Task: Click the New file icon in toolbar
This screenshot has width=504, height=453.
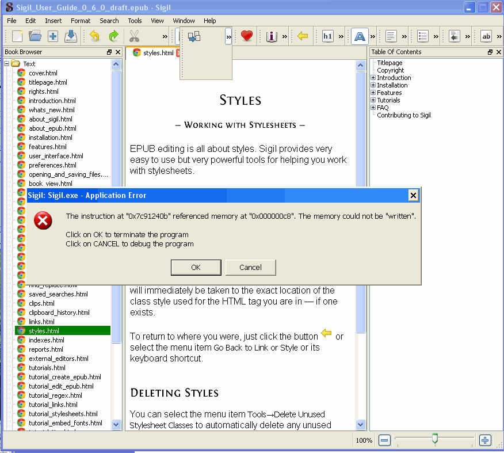Action: 17,36
